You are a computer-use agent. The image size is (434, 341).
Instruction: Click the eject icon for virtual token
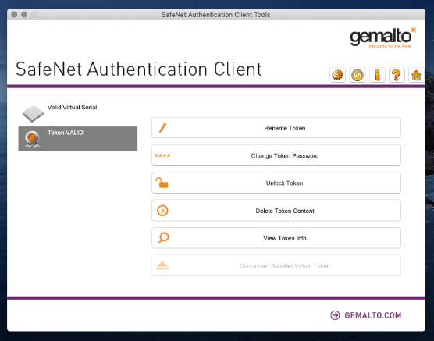pos(162,265)
